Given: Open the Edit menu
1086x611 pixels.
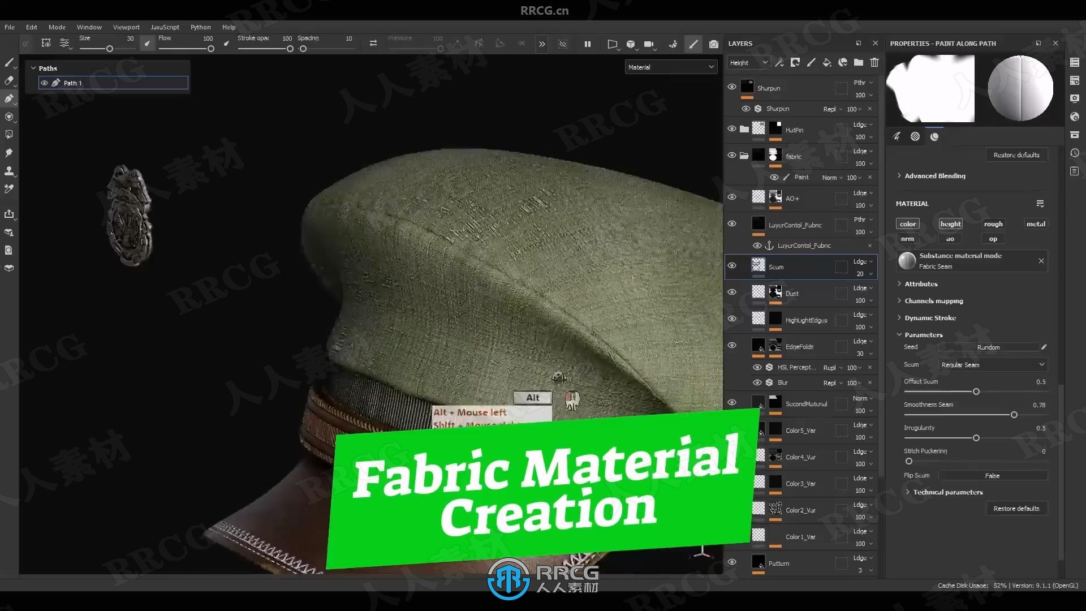Looking at the screenshot, I should tap(32, 27).
